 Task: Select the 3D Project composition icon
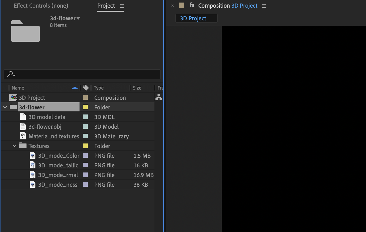(x=13, y=97)
